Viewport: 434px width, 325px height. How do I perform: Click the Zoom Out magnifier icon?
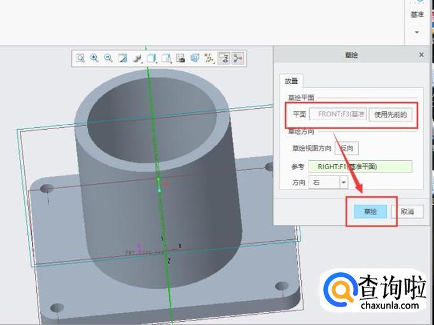(108, 59)
